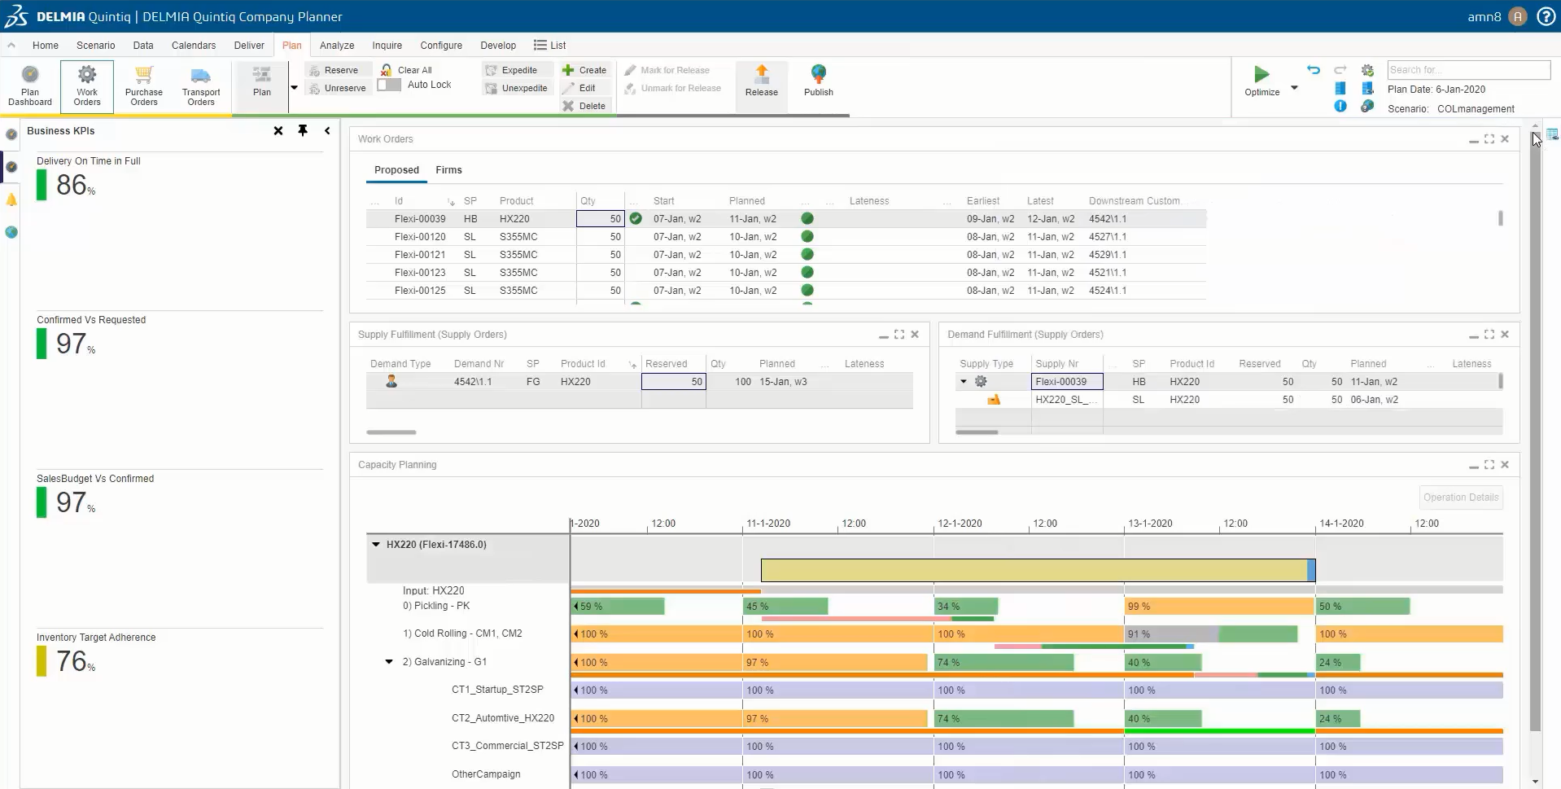Open the Analyze menu

336,45
